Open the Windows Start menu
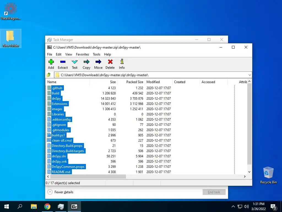 [x=7, y=206]
